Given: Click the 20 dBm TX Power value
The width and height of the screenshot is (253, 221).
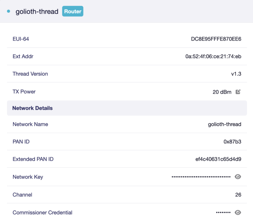Looking at the screenshot, I should pos(222,92).
